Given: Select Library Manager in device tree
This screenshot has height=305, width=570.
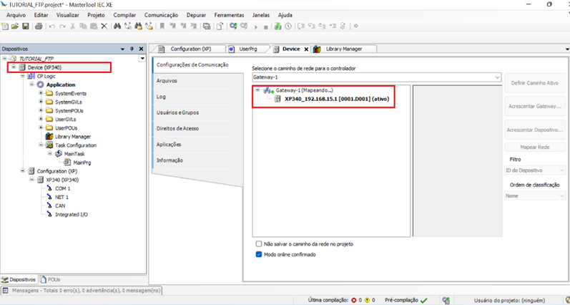Looking at the screenshot, I should point(72,136).
